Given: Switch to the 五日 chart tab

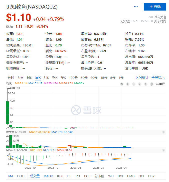Looking at the screenshot, I should coord(20,78).
